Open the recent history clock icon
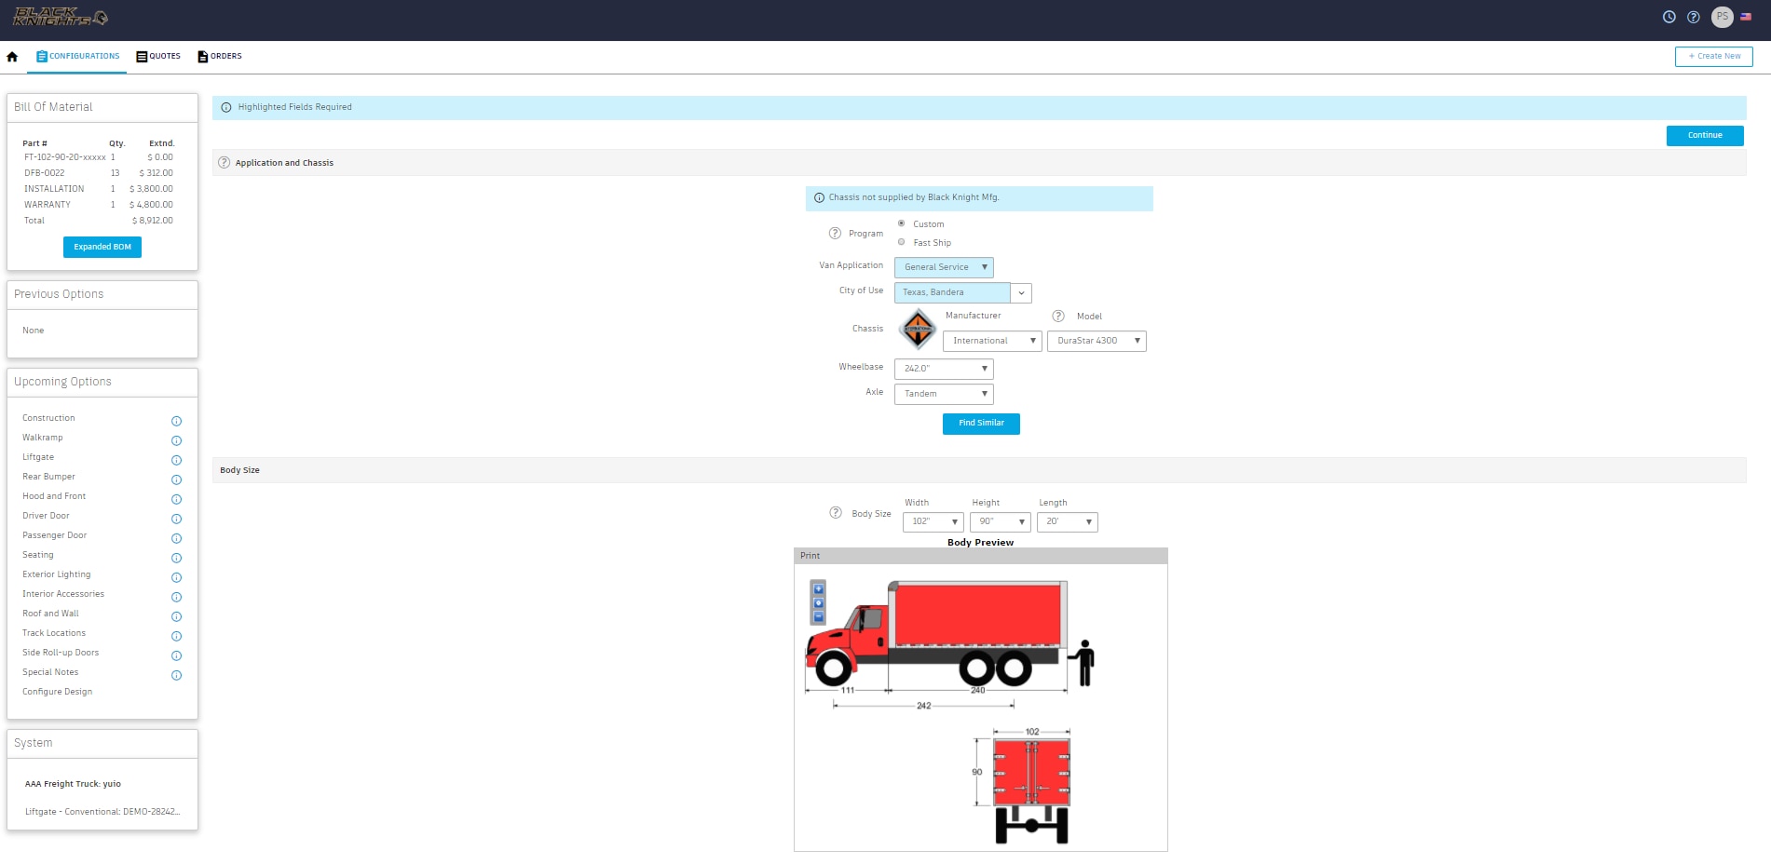The height and width of the screenshot is (864, 1771). (x=1669, y=17)
